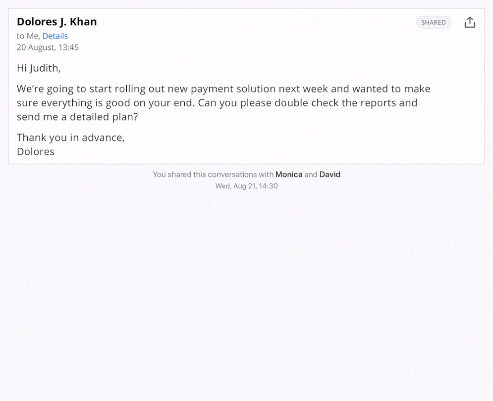Click the upward arrow icon at top right

pyautogui.click(x=469, y=22)
